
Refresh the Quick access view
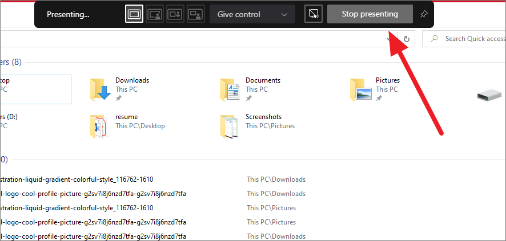point(407,39)
